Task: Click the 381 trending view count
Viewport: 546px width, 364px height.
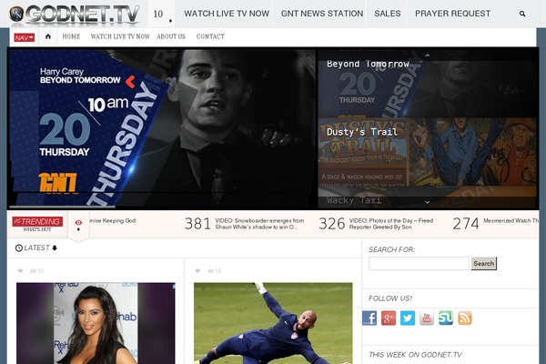Action: (197, 224)
